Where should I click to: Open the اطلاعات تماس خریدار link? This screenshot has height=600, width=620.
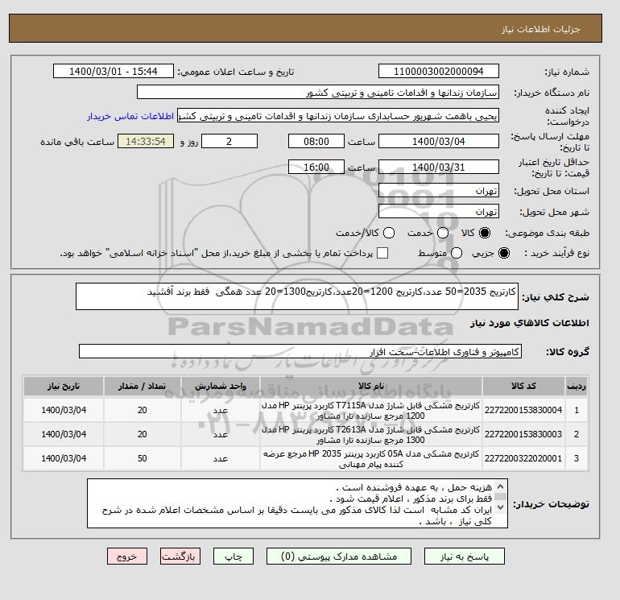[130, 116]
